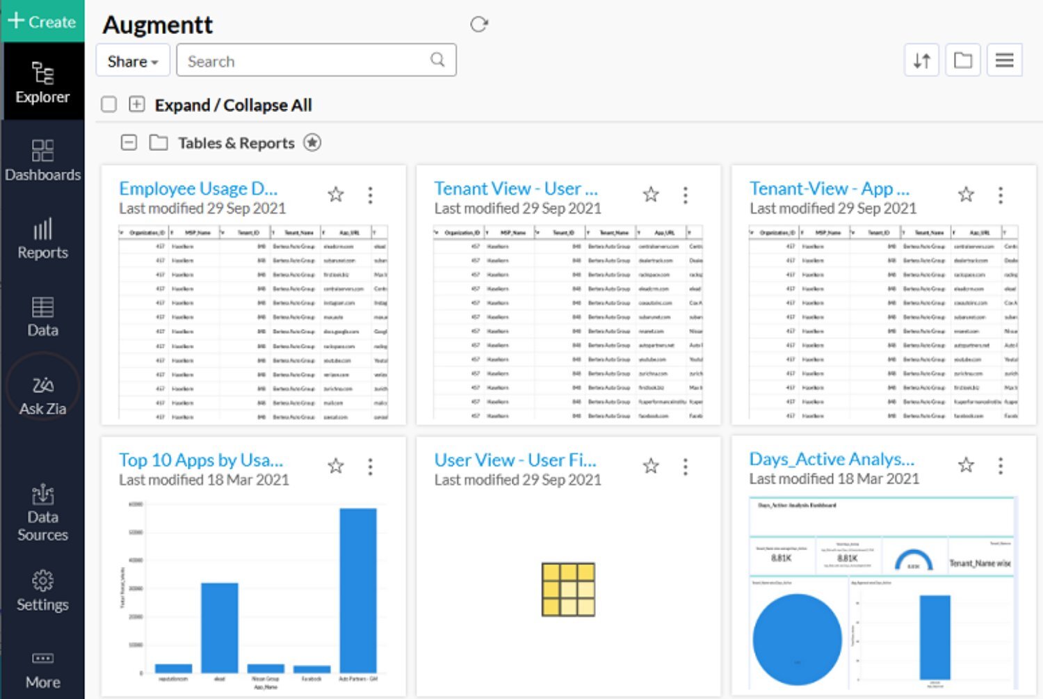Open Employee Usage D... report

click(x=198, y=188)
